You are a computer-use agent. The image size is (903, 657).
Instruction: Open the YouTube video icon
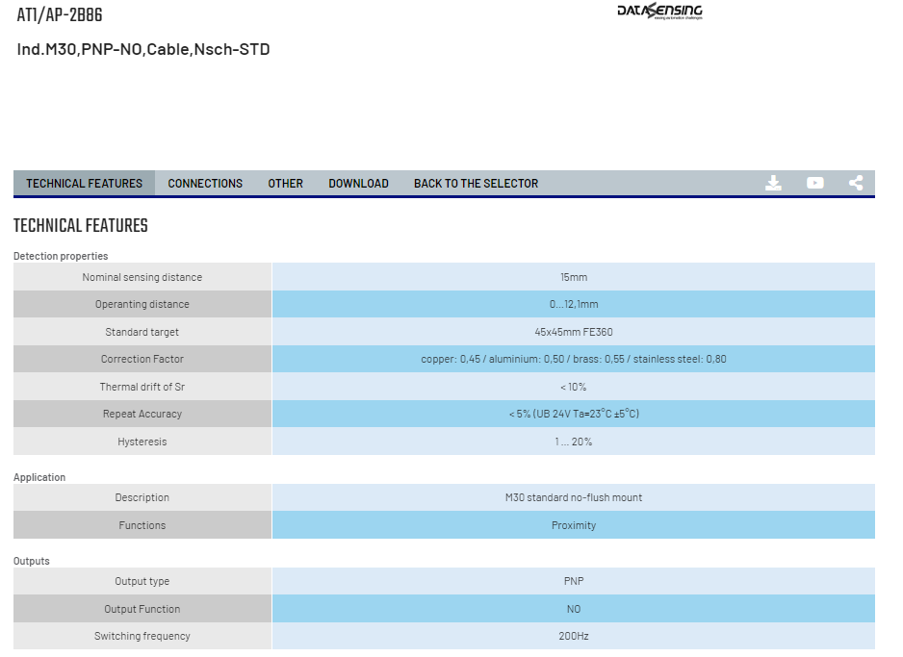(814, 183)
